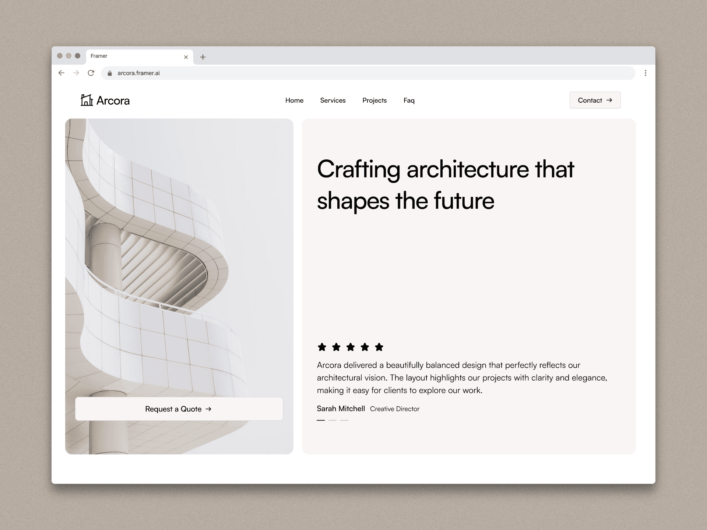707x530 pixels.
Task: Select the first testimonial slide indicator
Action: click(321, 420)
